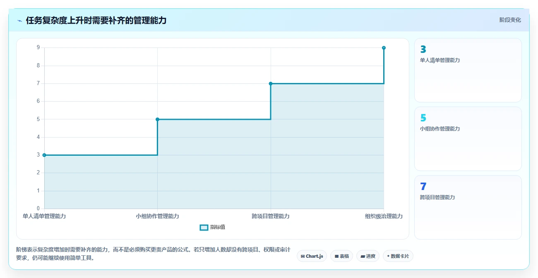Click the y-axis tick label 9
Screen dimensions: 538x278
click(x=38, y=48)
